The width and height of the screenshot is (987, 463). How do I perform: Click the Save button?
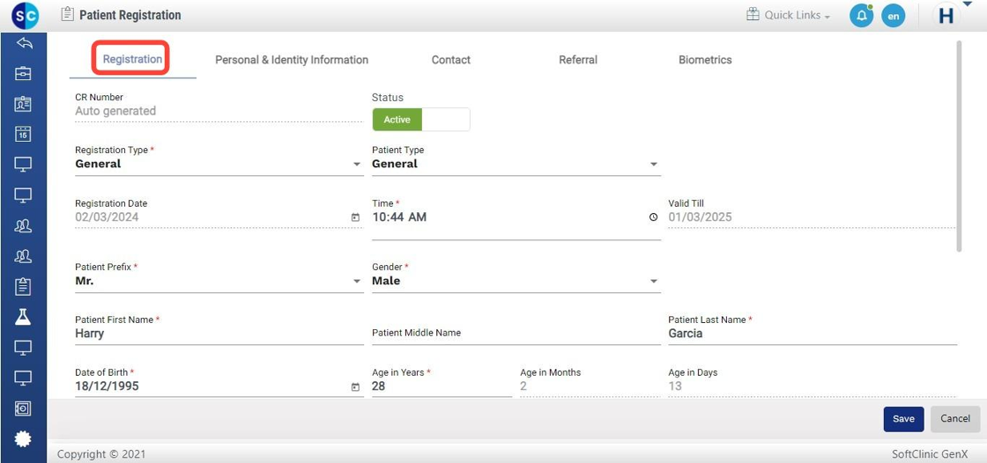pos(903,419)
